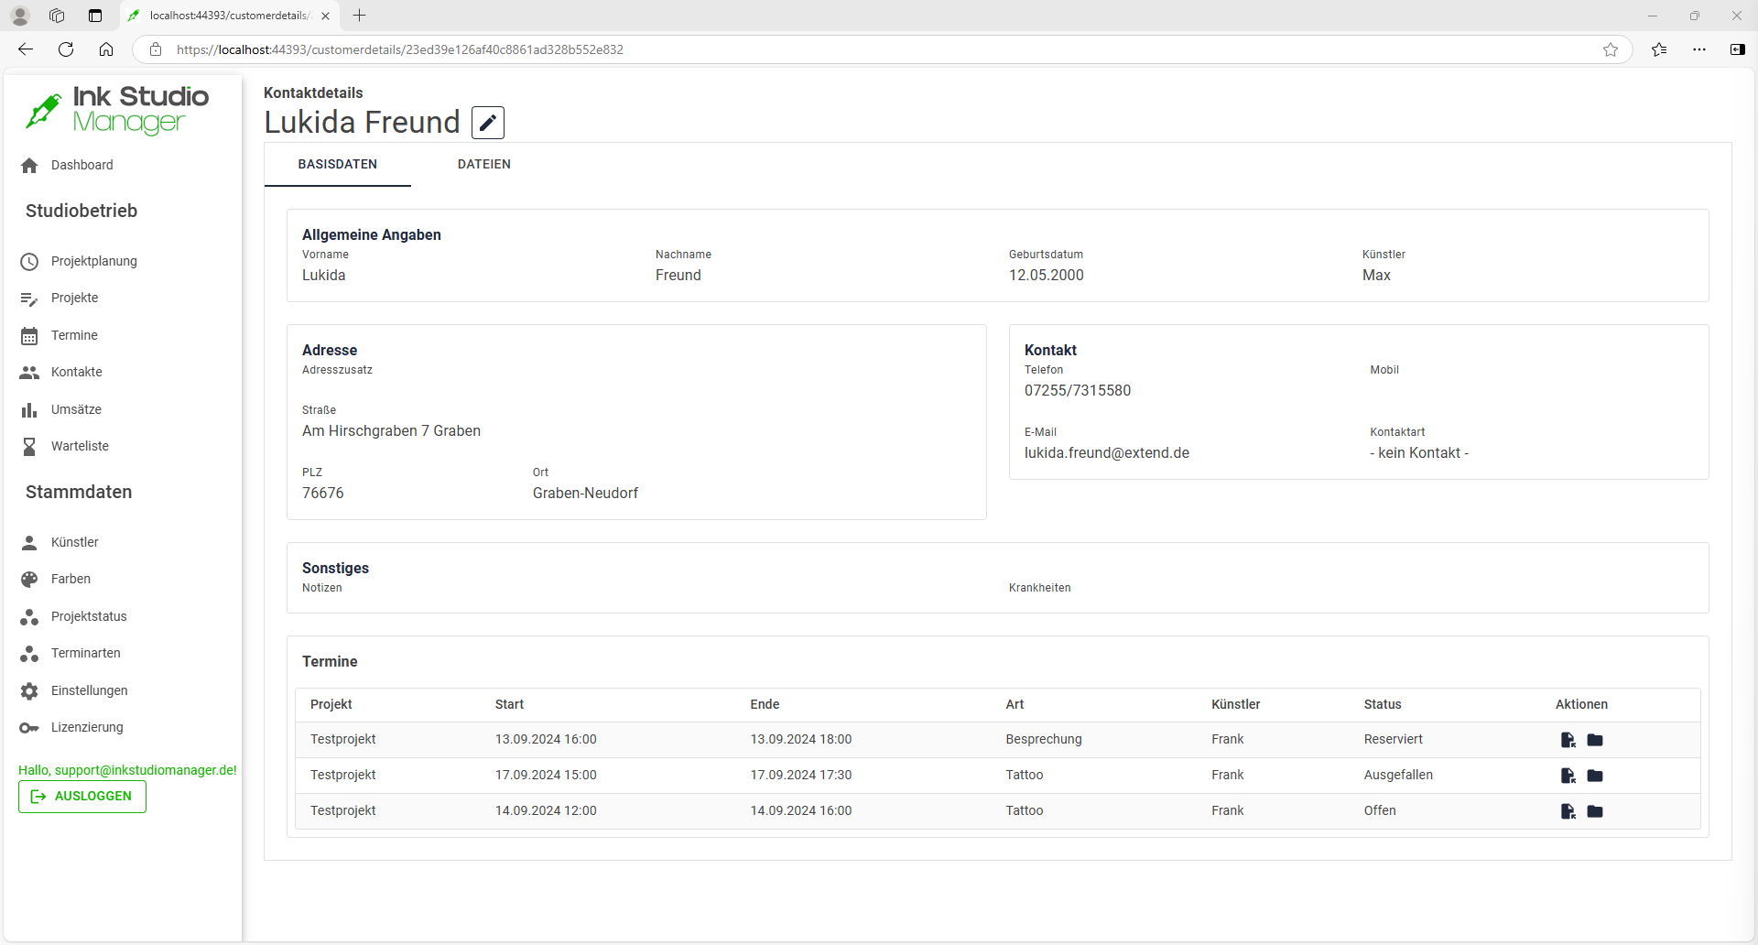This screenshot has height=945, width=1758.
Task: Open folder action for 13.09.2024 Besprechung appointment
Action: (1595, 740)
